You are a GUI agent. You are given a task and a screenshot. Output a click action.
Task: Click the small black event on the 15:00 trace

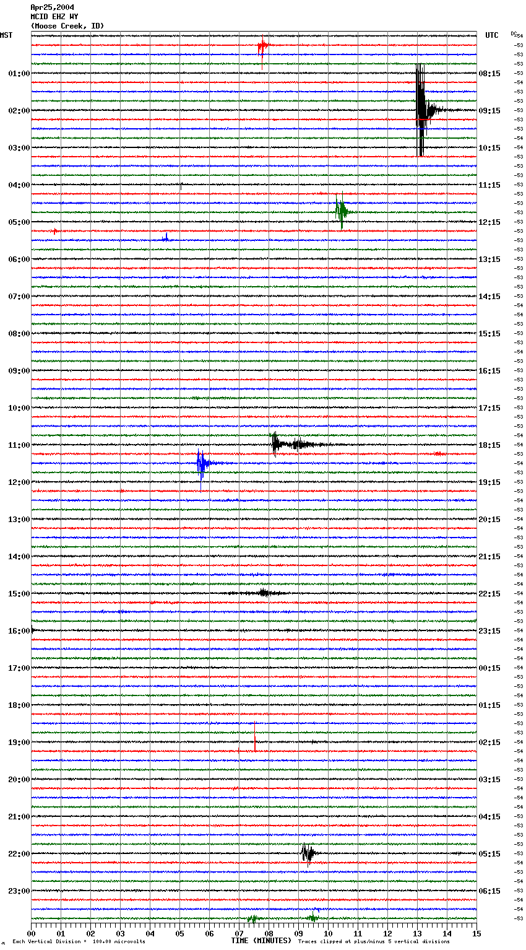(x=264, y=593)
